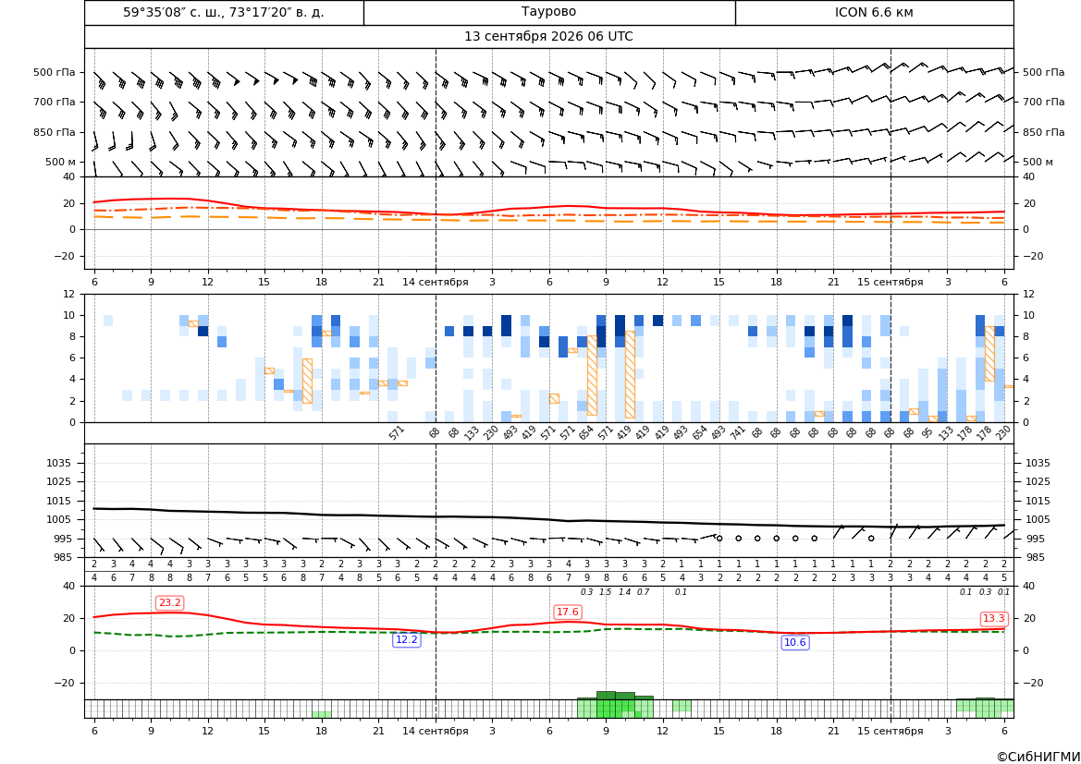The width and height of the screenshot is (1081, 764).
Task: Click the 15 сентября label on bottom axis
Action: (x=890, y=731)
